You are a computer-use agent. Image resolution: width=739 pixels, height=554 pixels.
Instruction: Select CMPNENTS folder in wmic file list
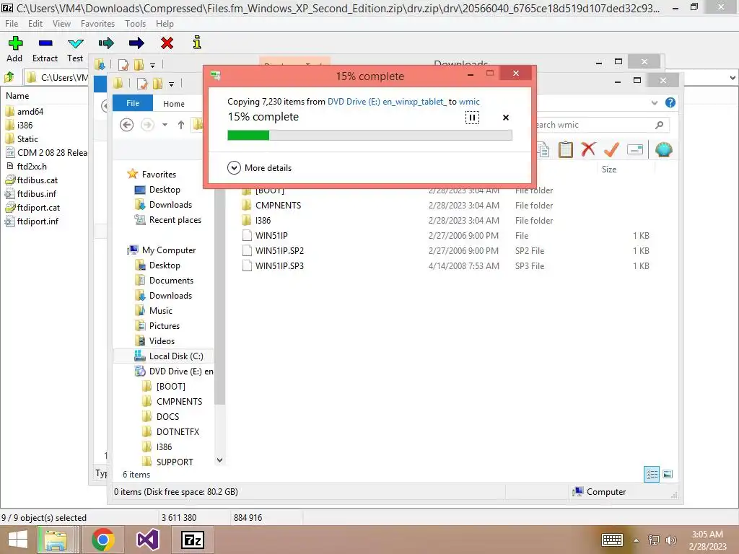pos(278,206)
